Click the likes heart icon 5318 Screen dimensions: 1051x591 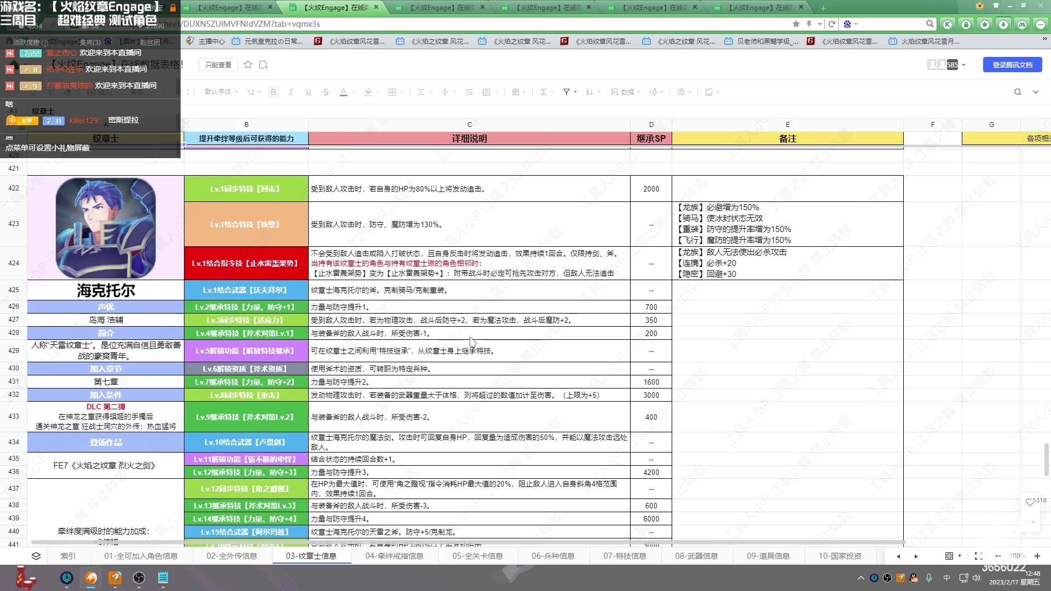[1030, 502]
